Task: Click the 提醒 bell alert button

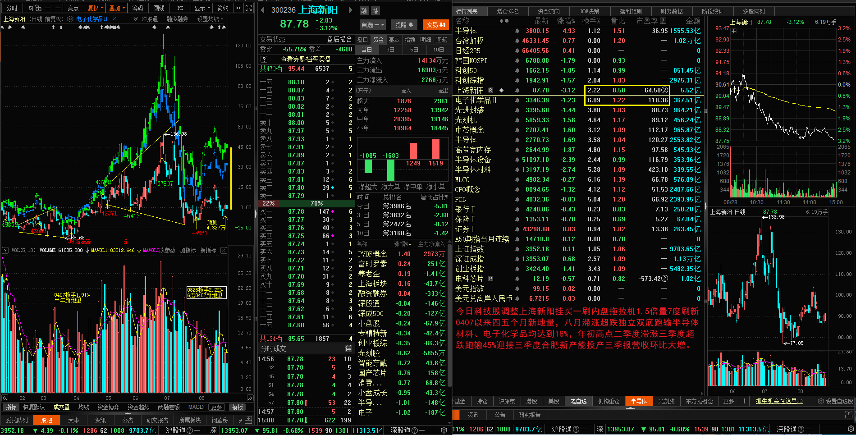Action: (x=404, y=25)
